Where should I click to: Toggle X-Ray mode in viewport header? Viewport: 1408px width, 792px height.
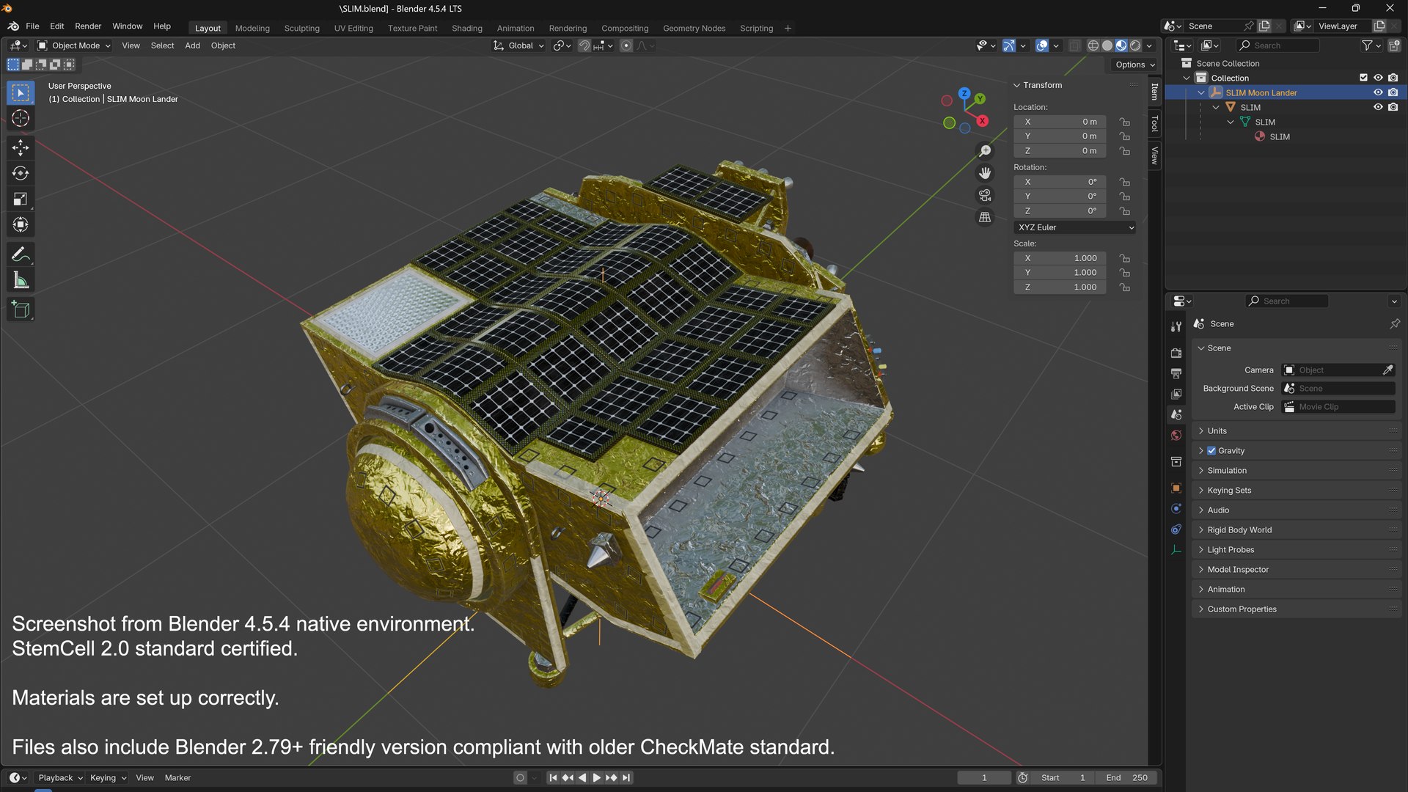point(1074,45)
